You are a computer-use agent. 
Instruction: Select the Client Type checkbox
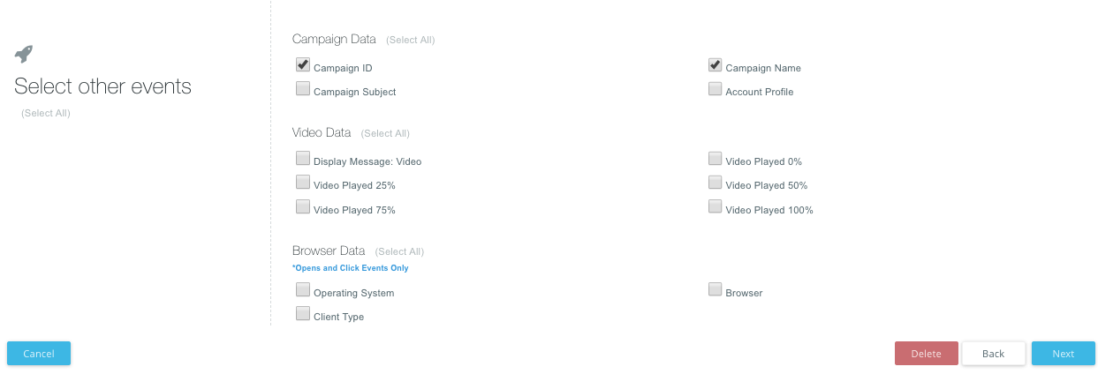(x=303, y=314)
